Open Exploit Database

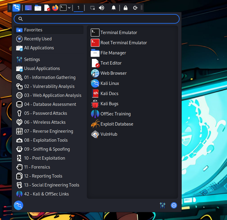(132, 124)
